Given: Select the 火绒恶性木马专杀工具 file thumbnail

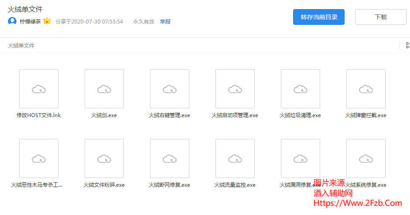Looking at the screenshot, I should 39,158.
